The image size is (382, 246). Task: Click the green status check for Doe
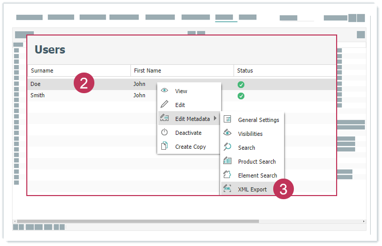pos(241,84)
